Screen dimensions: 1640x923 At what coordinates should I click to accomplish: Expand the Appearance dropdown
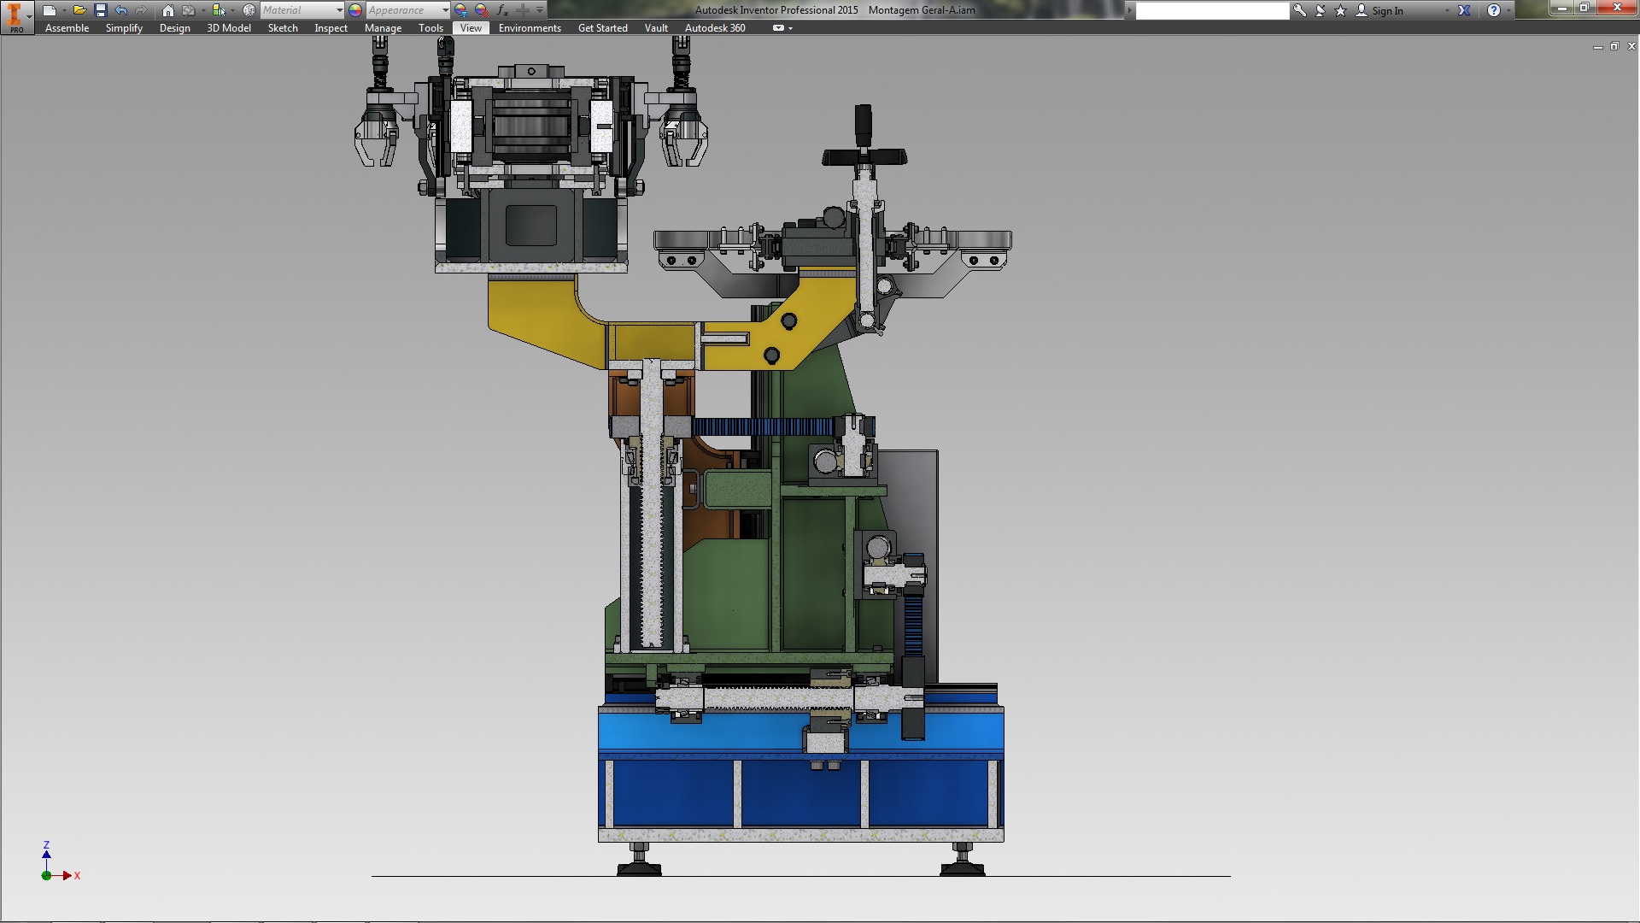(x=445, y=10)
